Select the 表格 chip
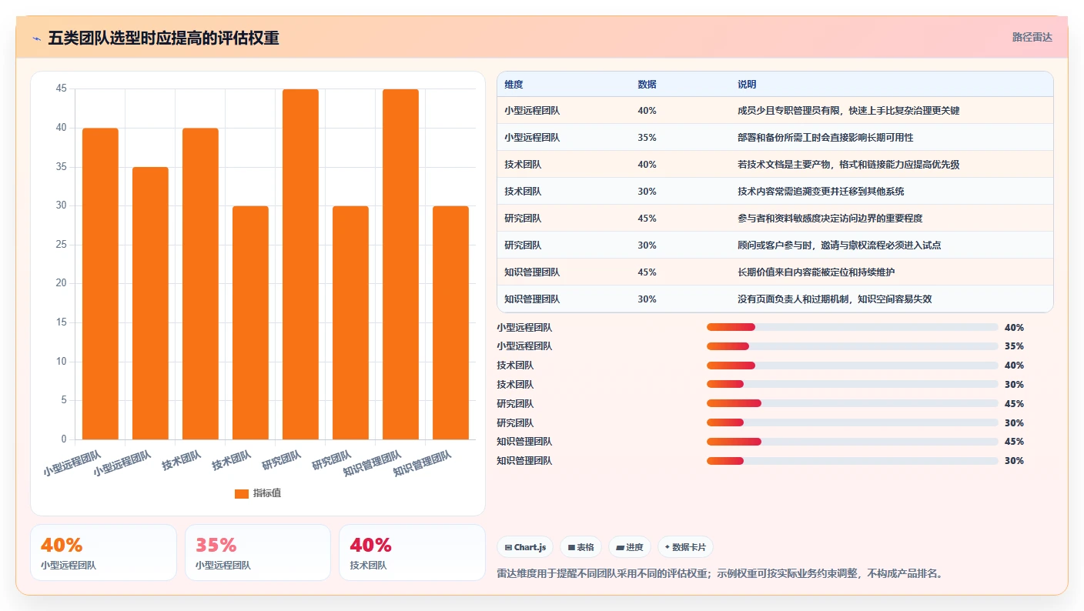1084x611 pixels. pos(580,547)
